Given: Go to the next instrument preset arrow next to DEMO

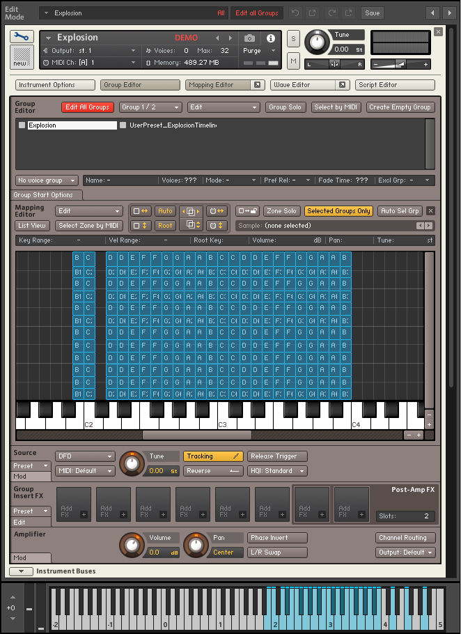Looking at the screenshot, I should [x=230, y=38].
